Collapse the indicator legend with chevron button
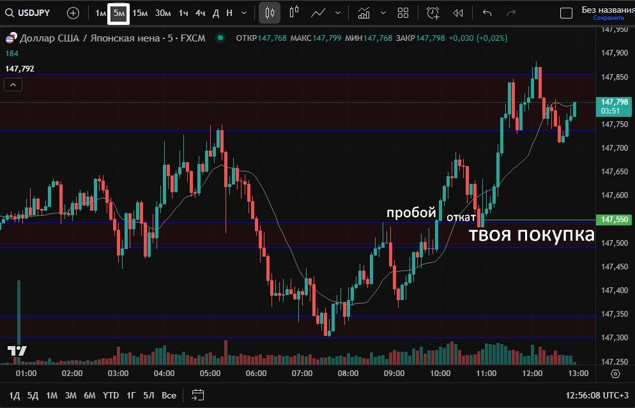The width and height of the screenshot is (635, 408). point(13,84)
